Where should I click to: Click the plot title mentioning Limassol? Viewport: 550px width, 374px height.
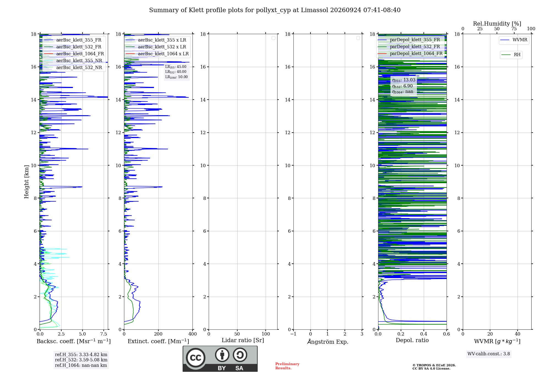point(275,10)
